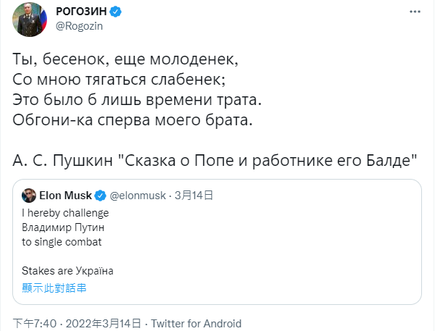
Task: Click the quoted tweet's 3月14日 date
Action: pos(189,196)
